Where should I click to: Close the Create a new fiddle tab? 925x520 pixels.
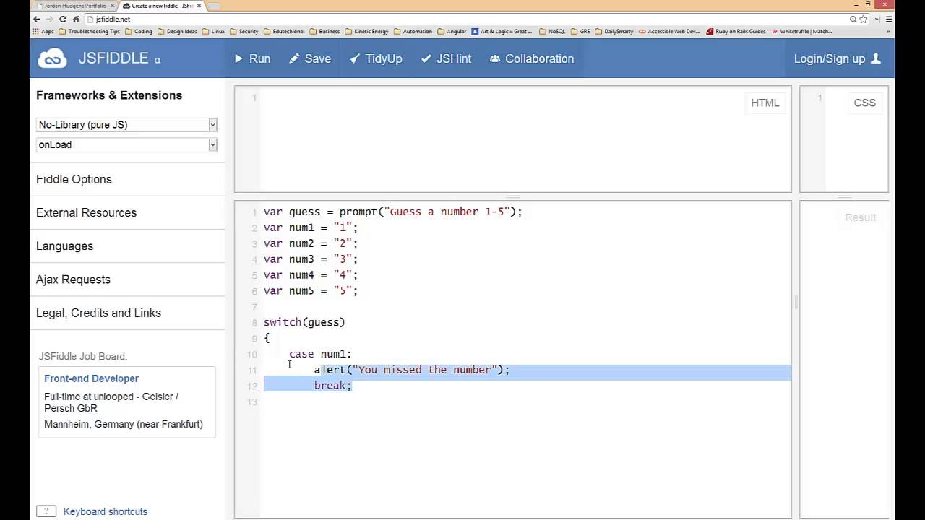[x=199, y=6]
